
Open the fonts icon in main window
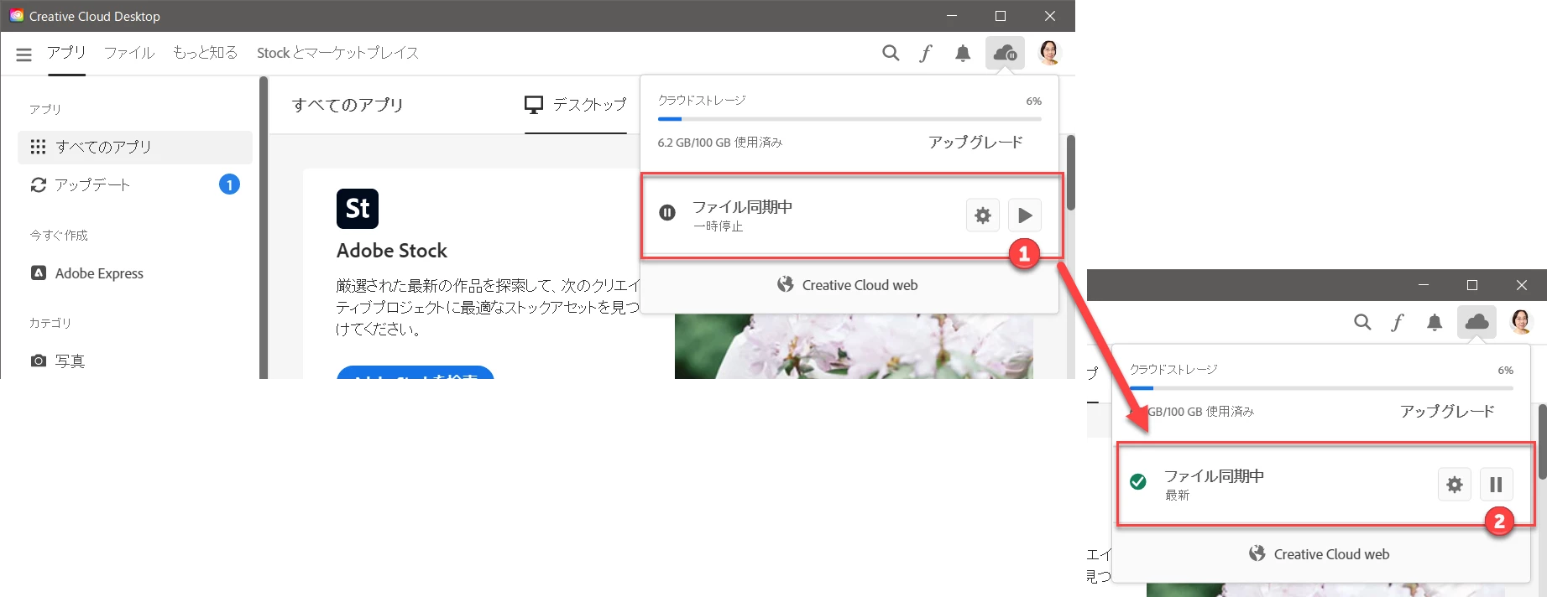coord(926,54)
